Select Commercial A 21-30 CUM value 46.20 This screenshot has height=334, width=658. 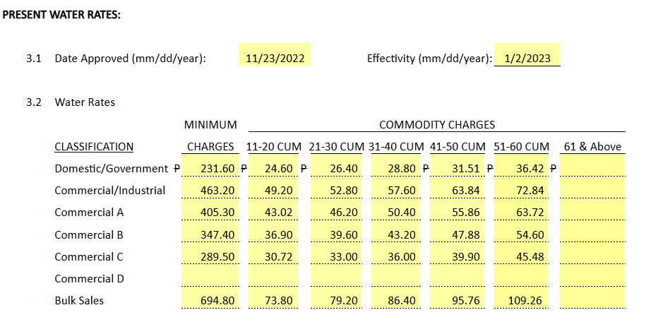[x=336, y=210]
